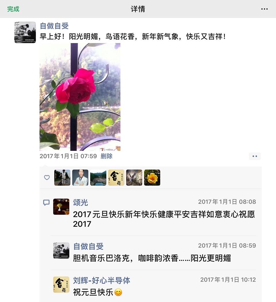Delete the post via 删除 link

106,156
